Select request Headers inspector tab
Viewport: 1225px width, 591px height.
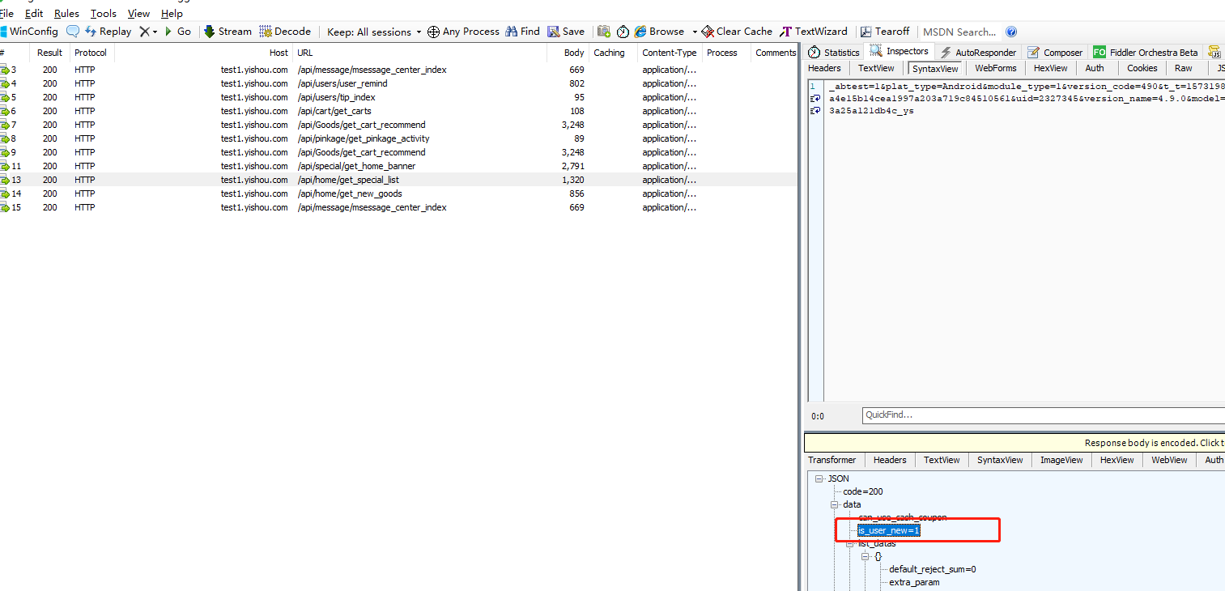click(x=824, y=68)
